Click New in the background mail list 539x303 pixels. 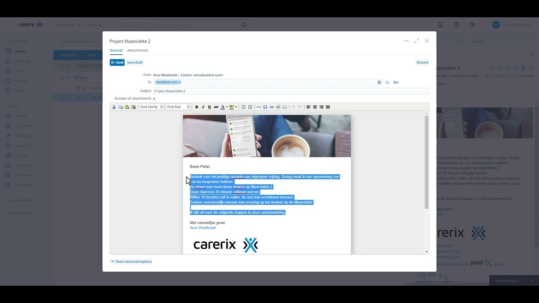pyautogui.click(x=80, y=77)
